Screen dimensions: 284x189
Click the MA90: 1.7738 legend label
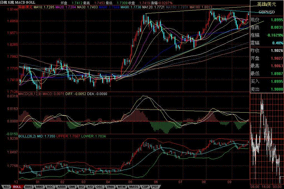(131, 7)
